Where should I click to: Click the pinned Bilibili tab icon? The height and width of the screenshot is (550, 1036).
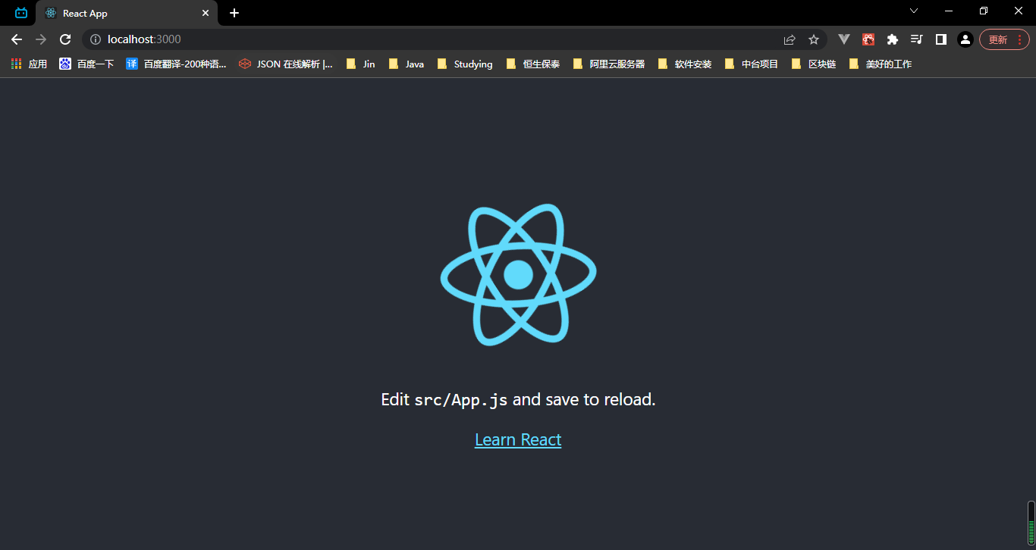coord(20,13)
